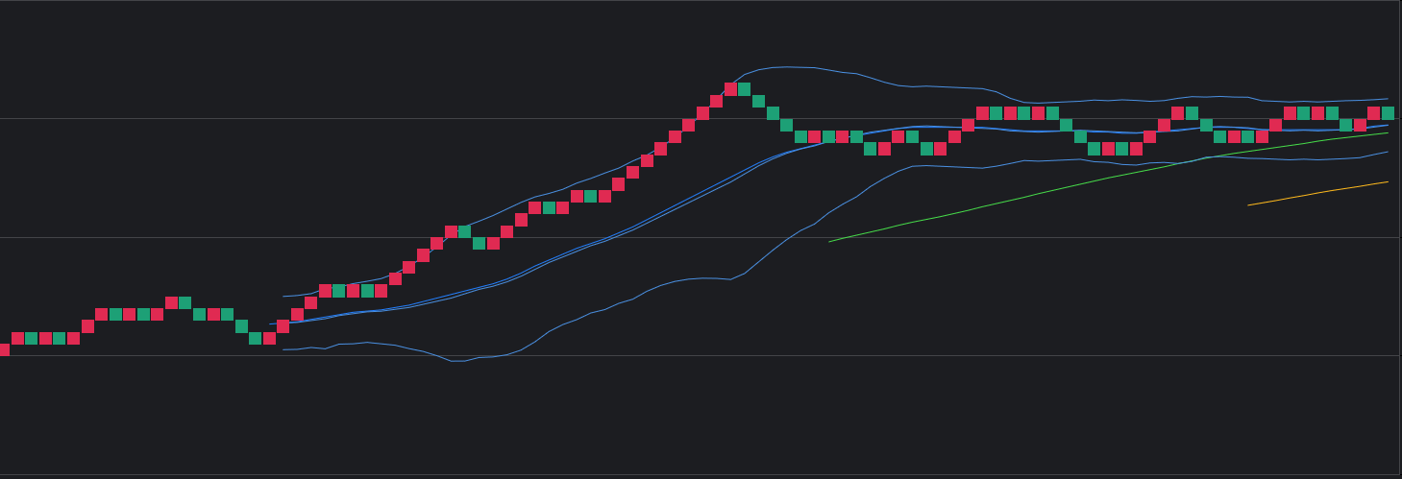Click the last green brick at the right edge

pos(1388,113)
